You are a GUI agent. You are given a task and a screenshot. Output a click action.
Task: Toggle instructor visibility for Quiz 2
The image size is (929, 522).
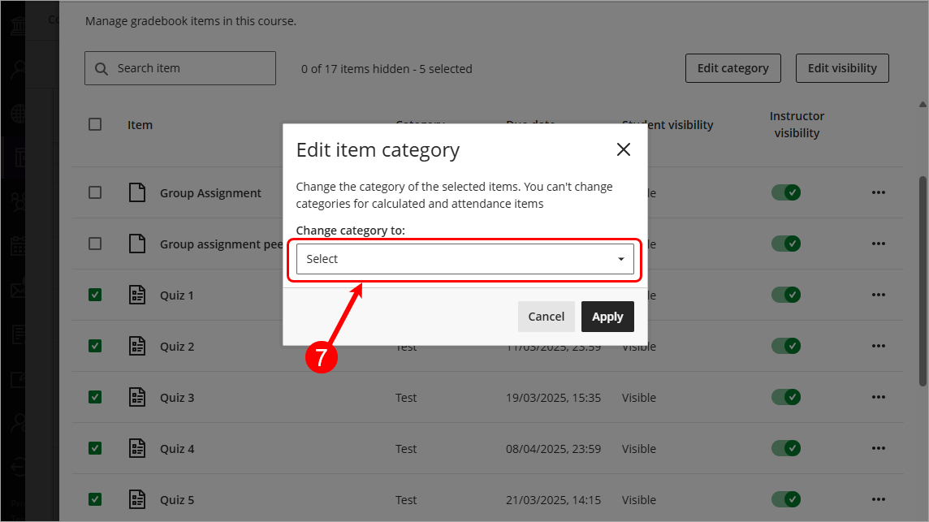[x=785, y=346]
